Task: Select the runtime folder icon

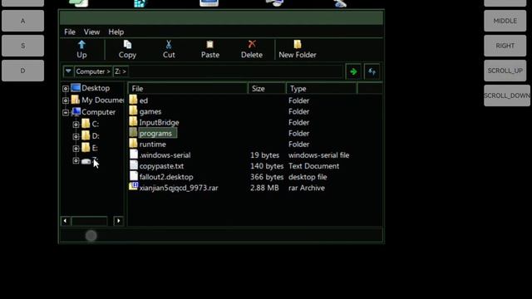Action: pos(133,144)
